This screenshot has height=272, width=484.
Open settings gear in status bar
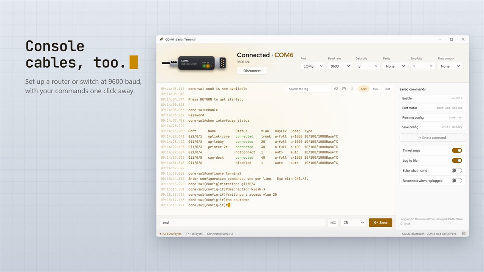coord(464,233)
